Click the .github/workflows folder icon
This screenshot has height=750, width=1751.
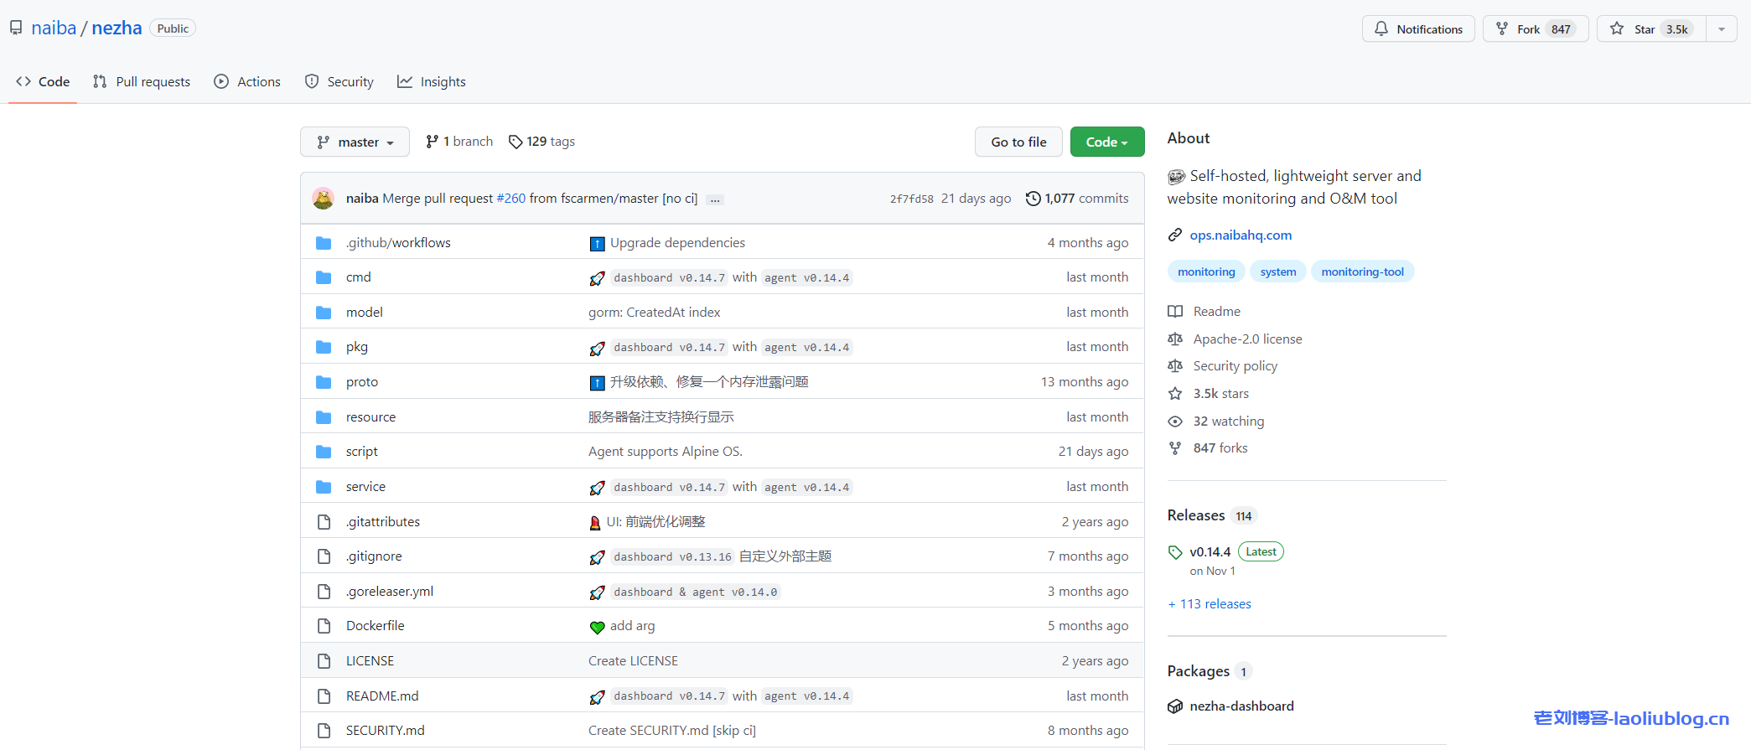point(324,243)
